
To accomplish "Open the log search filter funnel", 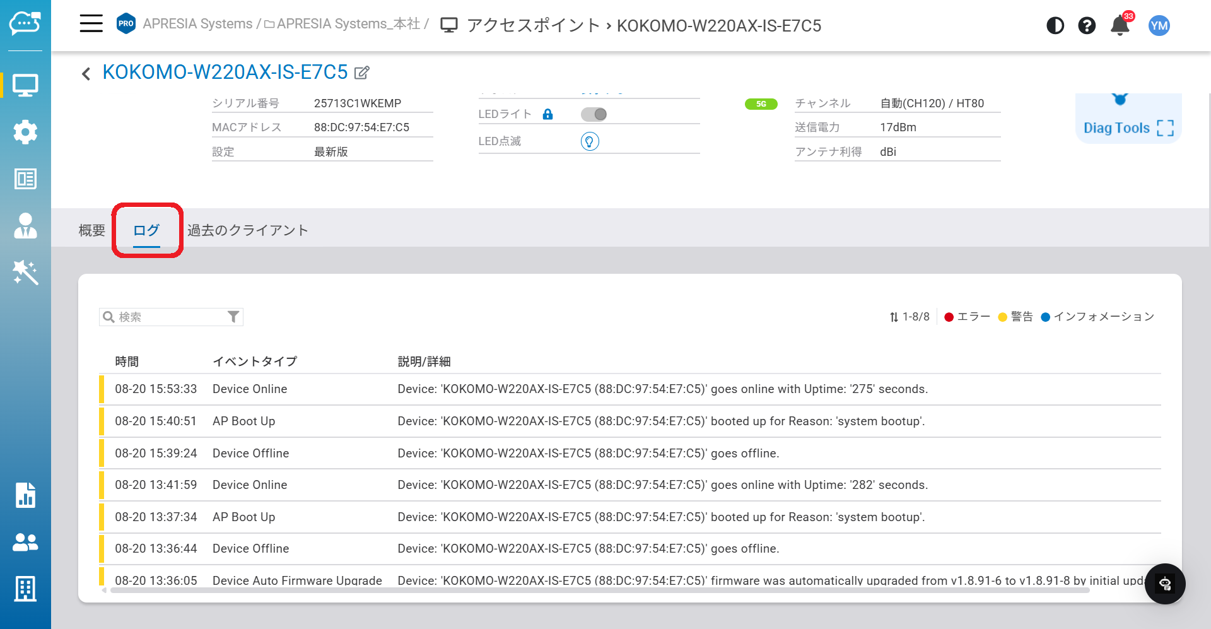I will (233, 317).
